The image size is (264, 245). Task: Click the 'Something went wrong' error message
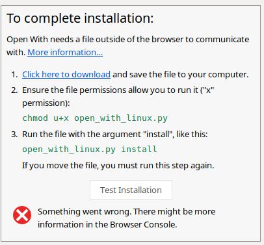click(127, 218)
